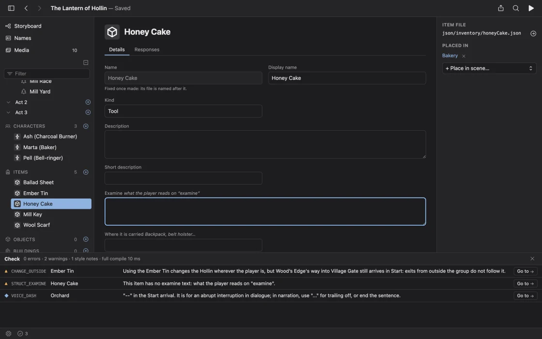Focus the Display name field
The width and height of the screenshot is (542, 339).
coord(347,78)
